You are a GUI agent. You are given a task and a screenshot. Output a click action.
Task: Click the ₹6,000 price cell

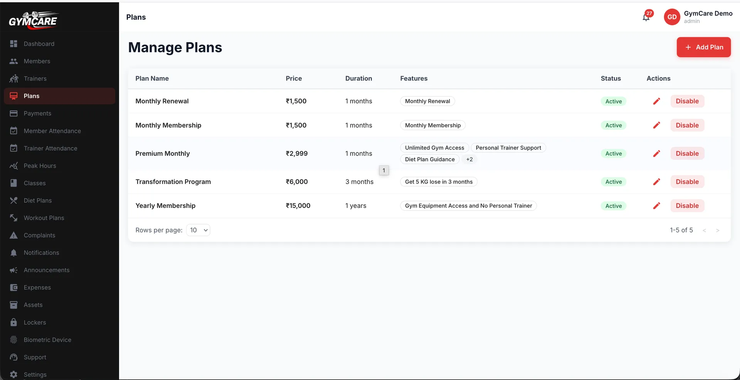click(297, 182)
